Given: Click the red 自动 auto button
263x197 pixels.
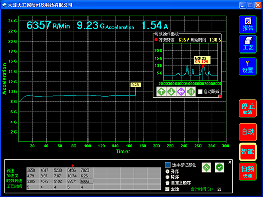Looking at the screenshot, I should [x=247, y=132].
